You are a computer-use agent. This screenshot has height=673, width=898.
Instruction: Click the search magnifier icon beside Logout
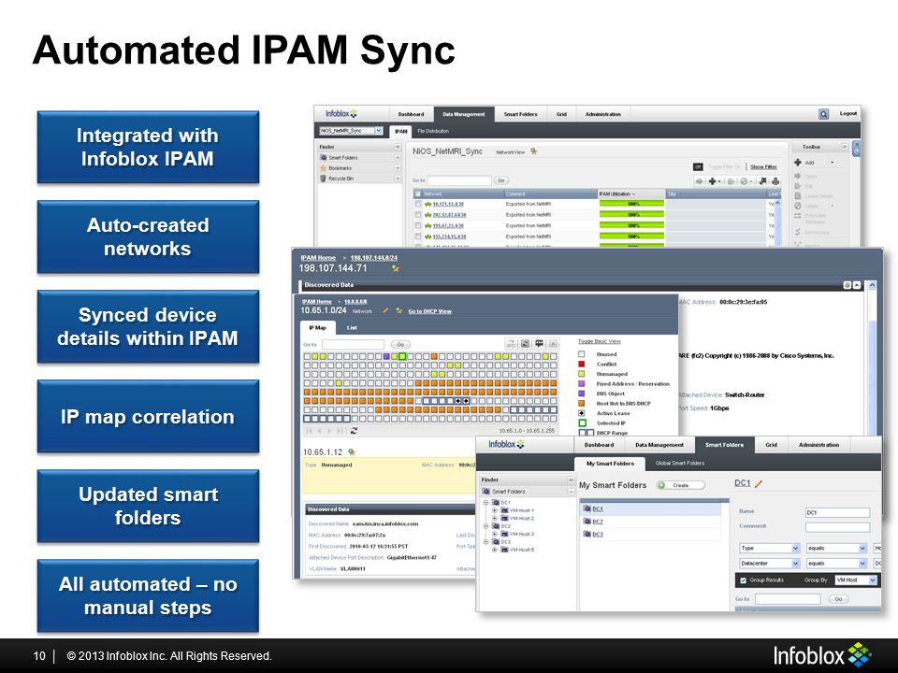[x=823, y=114]
